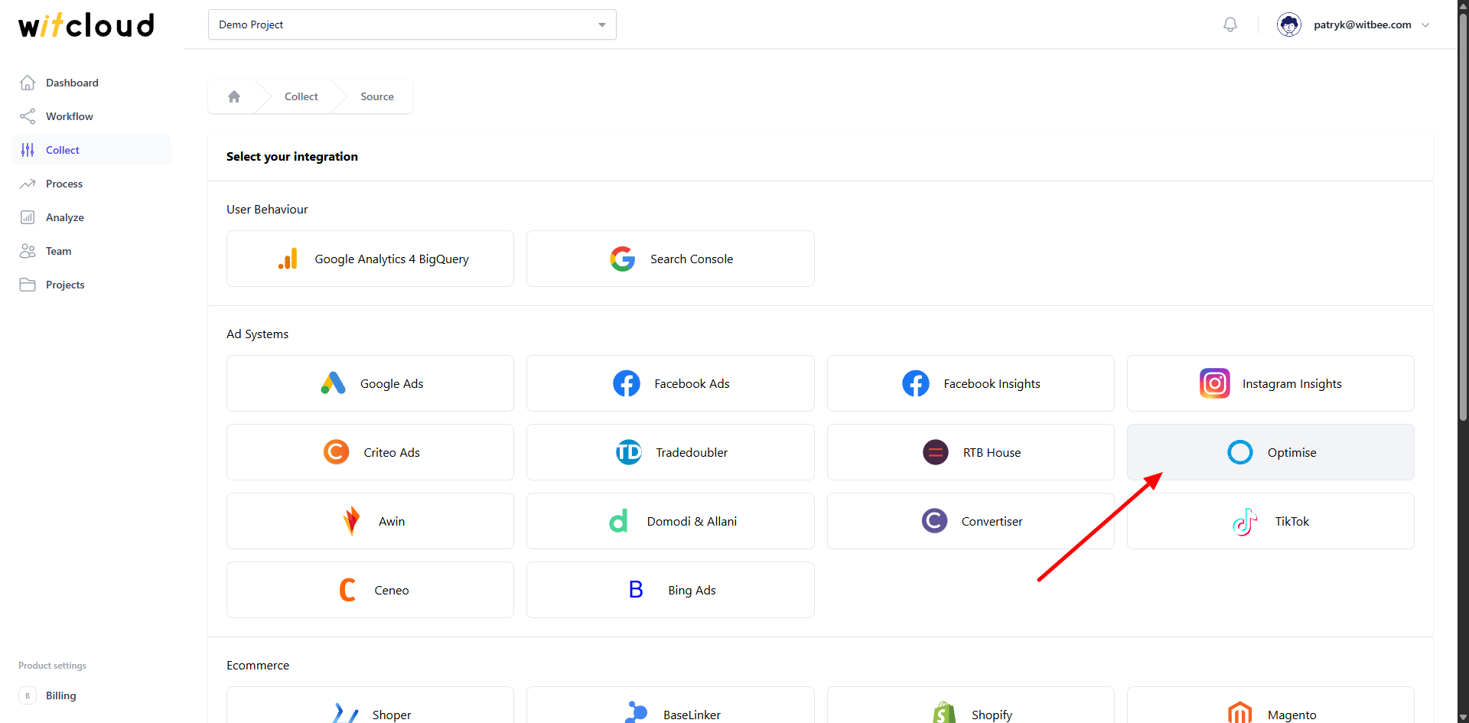
Task: Click the 'User Behaviour' section label
Action: [x=267, y=210]
